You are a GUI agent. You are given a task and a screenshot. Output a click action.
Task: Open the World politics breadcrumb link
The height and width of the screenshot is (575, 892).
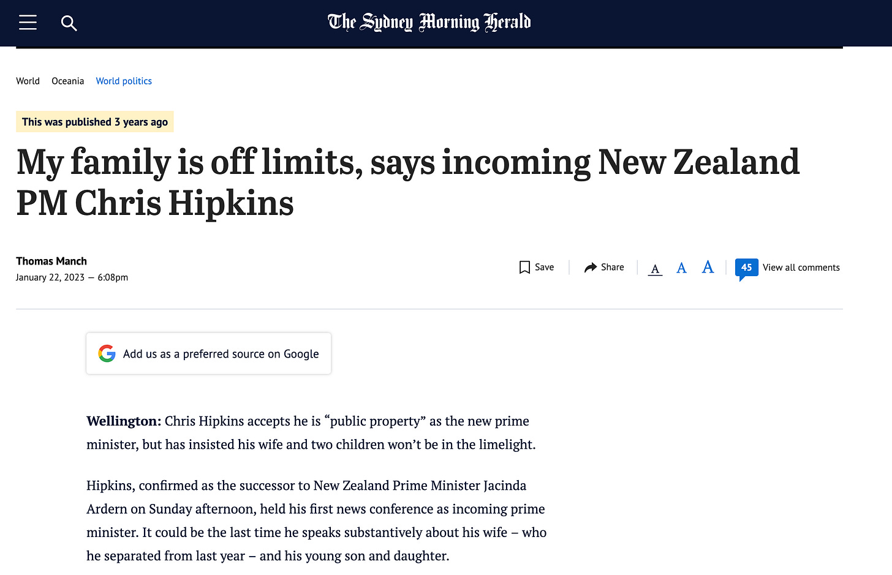(124, 81)
